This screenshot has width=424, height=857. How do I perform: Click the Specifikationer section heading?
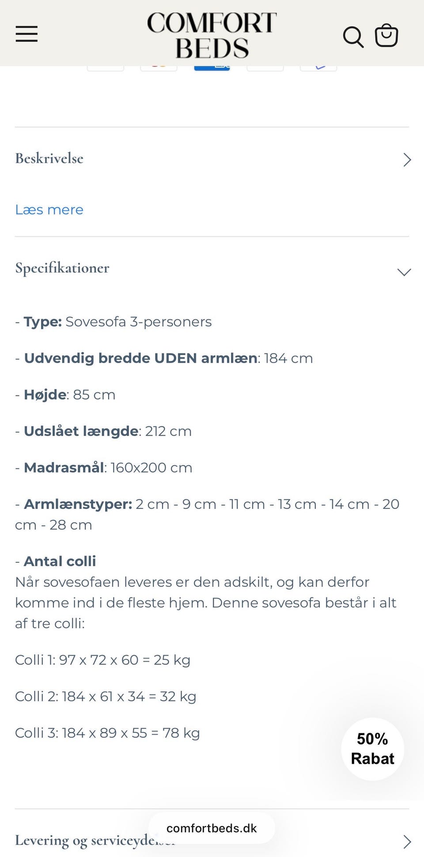(x=62, y=268)
